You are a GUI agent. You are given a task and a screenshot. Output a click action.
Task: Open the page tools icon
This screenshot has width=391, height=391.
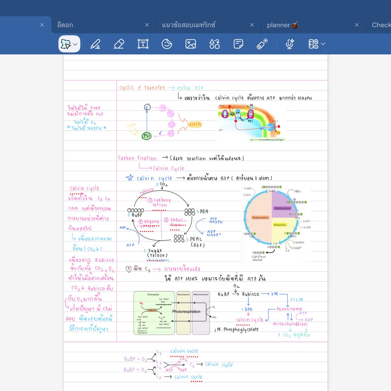click(313, 44)
